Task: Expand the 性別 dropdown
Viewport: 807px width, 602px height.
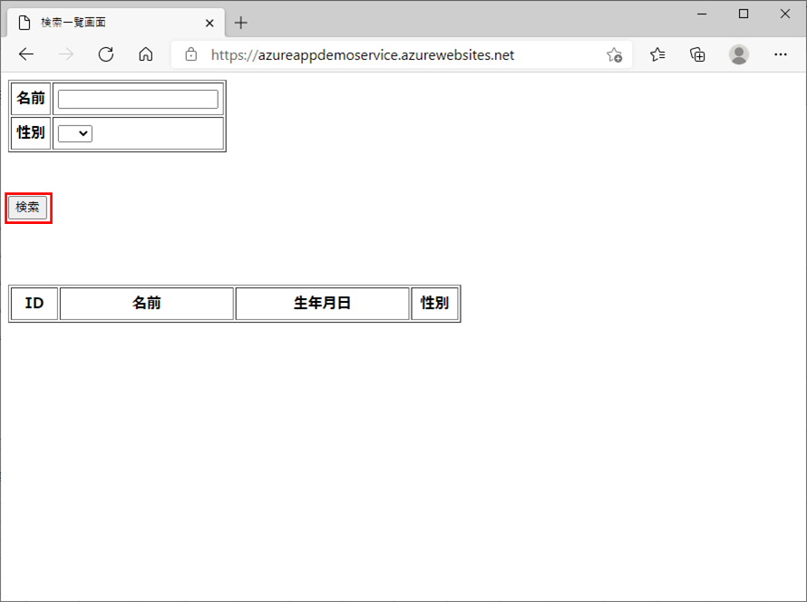Action: [x=75, y=133]
